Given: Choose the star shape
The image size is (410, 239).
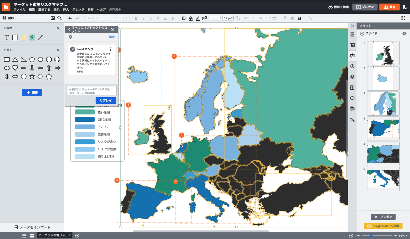Looking at the screenshot, I should point(32,76).
